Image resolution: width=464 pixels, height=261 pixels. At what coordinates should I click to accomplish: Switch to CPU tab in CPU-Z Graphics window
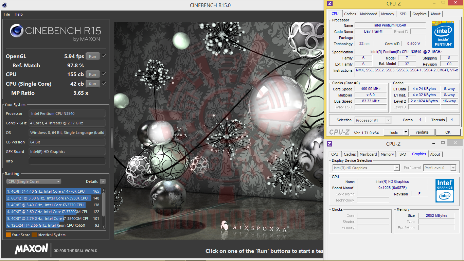click(x=335, y=154)
